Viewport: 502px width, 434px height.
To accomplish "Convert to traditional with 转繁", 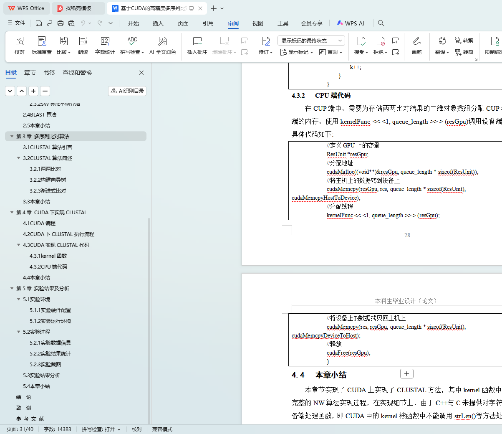I will (x=464, y=41).
